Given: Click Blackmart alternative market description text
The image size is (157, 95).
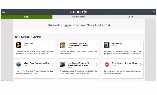Looking at the screenshot, I should coord(123,53).
